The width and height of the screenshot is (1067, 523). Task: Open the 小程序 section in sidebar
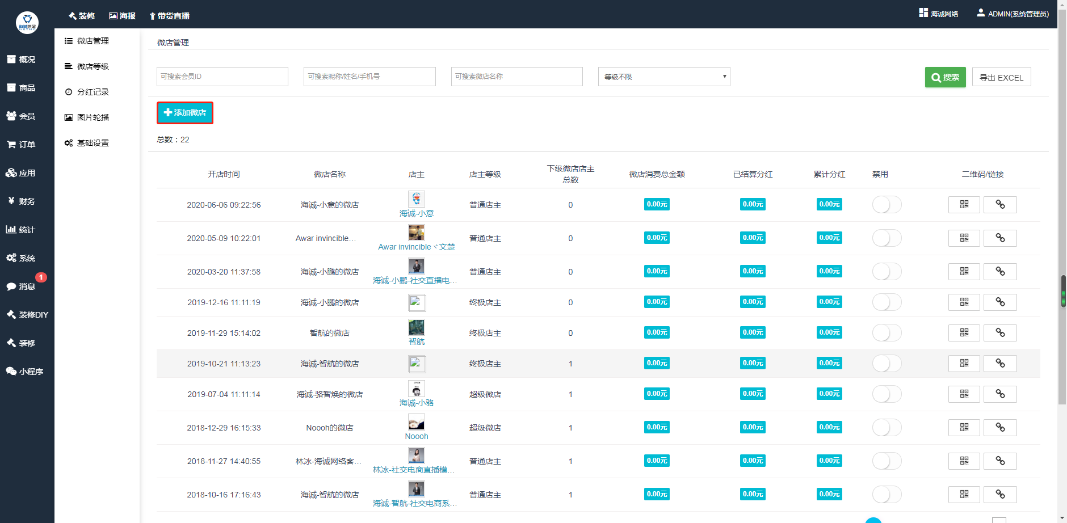26,372
